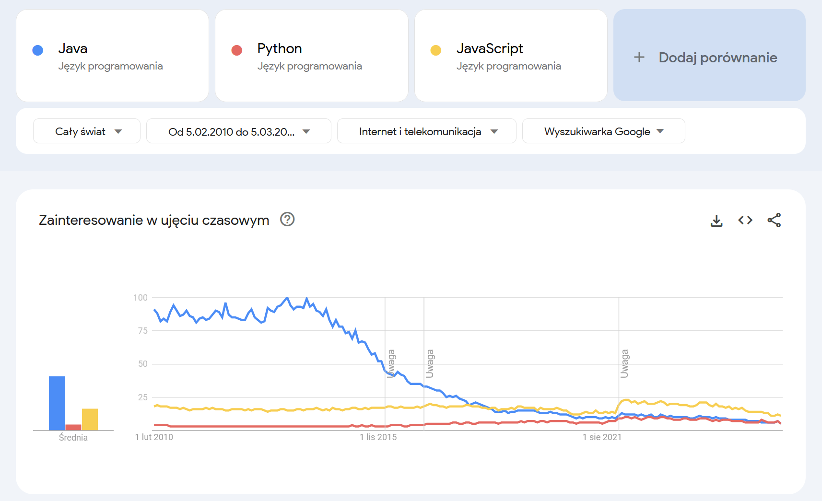This screenshot has height=501, width=822.
Task: Click the blue Java color dot
Action: [38, 50]
